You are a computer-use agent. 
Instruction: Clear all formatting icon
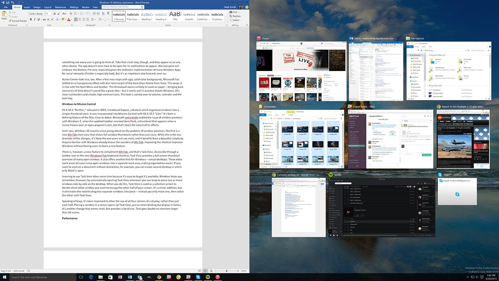[71, 14]
